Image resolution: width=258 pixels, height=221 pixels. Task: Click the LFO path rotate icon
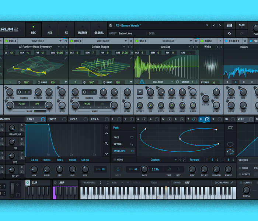230,152
